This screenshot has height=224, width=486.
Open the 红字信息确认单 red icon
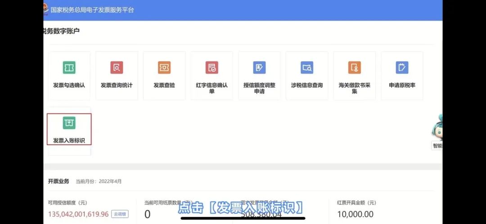point(211,68)
